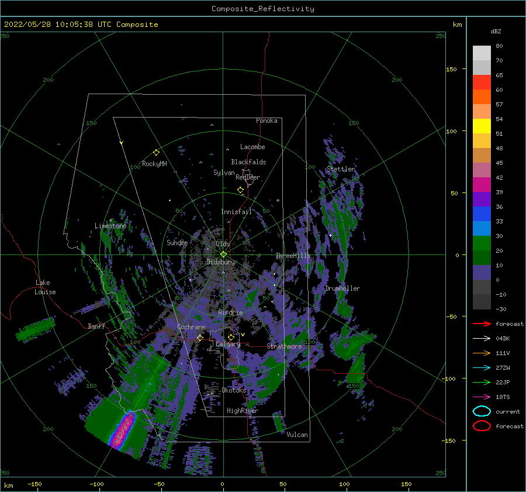The height and width of the screenshot is (492, 526).
Task: Click the HighRiver label
Action: [x=243, y=411]
